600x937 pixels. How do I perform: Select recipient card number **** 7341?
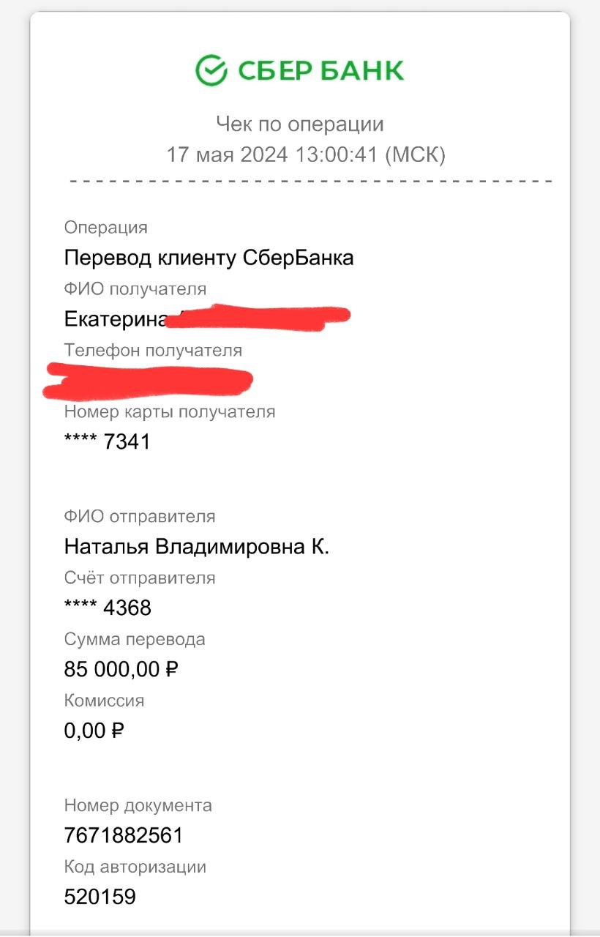tap(108, 441)
